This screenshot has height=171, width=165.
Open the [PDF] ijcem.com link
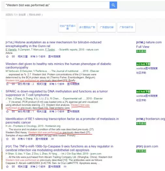147,146
